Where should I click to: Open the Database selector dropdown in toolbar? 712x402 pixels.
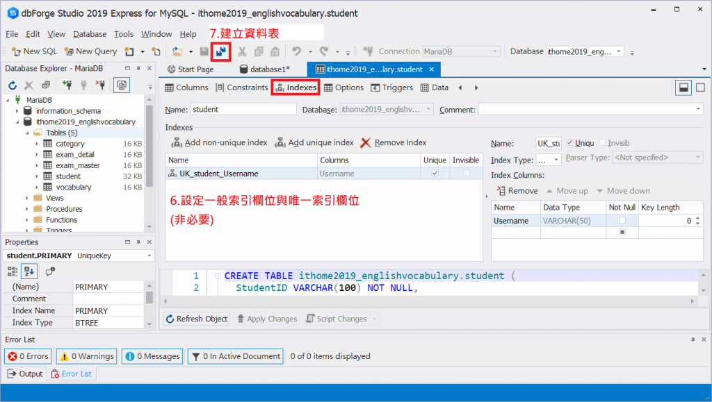point(618,51)
